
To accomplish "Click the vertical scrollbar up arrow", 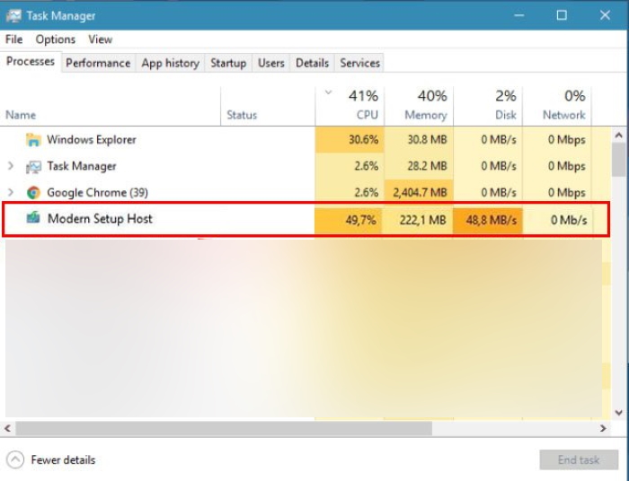I will coord(618,136).
